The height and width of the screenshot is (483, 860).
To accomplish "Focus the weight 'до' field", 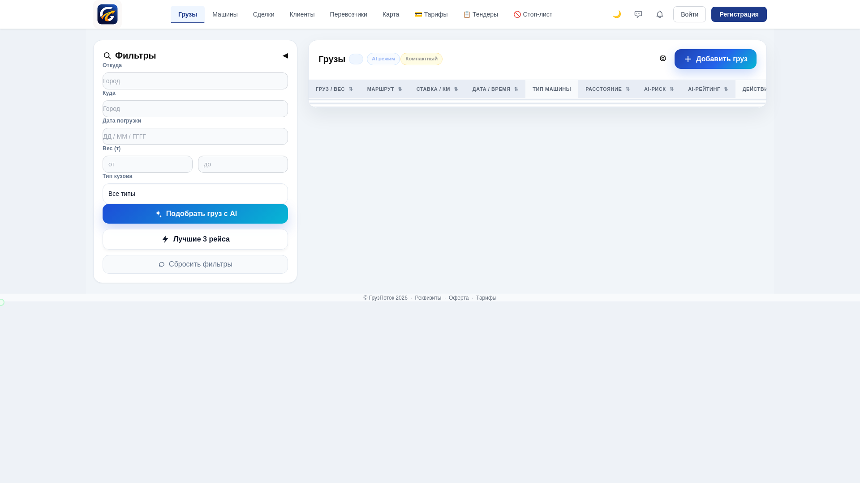I will coord(243,164).
